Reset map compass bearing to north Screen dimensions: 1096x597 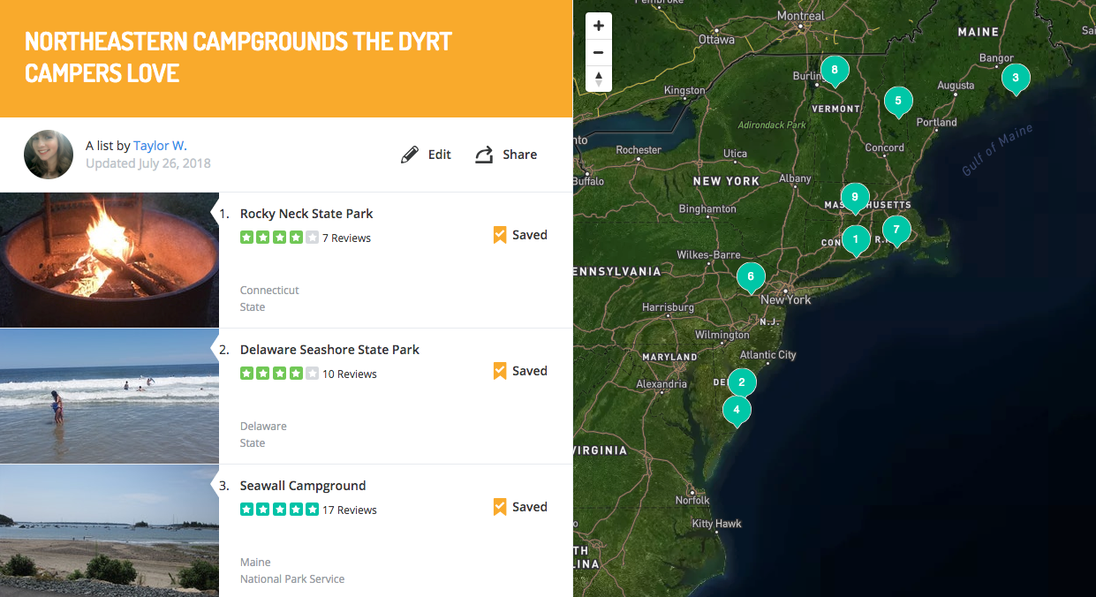pyautogui.click(x=599, y=79)
